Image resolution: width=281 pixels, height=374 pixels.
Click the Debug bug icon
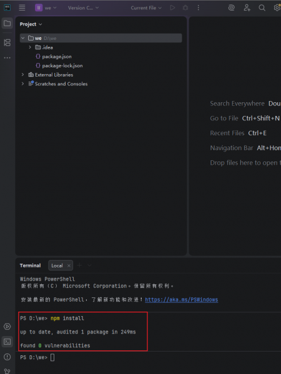click(x=185, y=7)
